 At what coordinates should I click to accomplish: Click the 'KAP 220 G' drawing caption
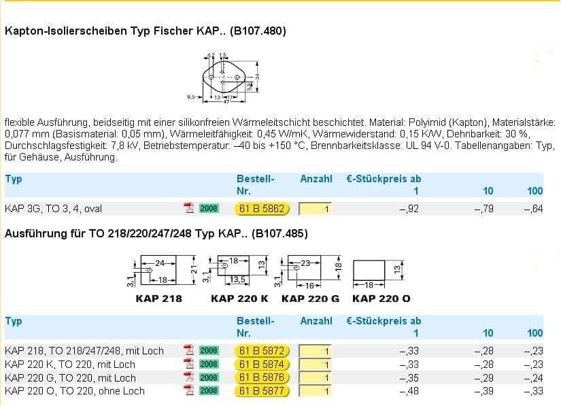pos(310,299)
